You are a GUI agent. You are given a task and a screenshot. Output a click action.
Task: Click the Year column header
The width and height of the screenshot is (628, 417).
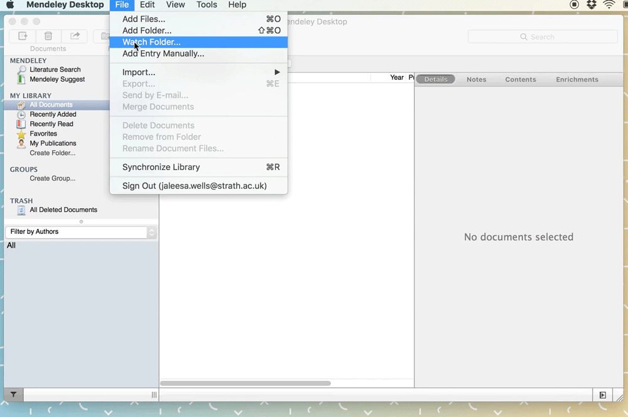coord(396,78)
